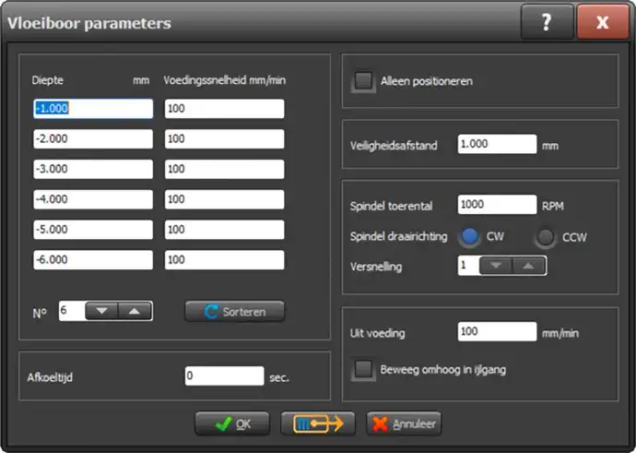Screen dimensions: 636x453
Task: Click the depth field showing -3.000
Action: click(93, 169)
